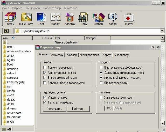
Task: Toggle Архив түсіндірмесін көрсету checkbox
Action: [101, 77]
